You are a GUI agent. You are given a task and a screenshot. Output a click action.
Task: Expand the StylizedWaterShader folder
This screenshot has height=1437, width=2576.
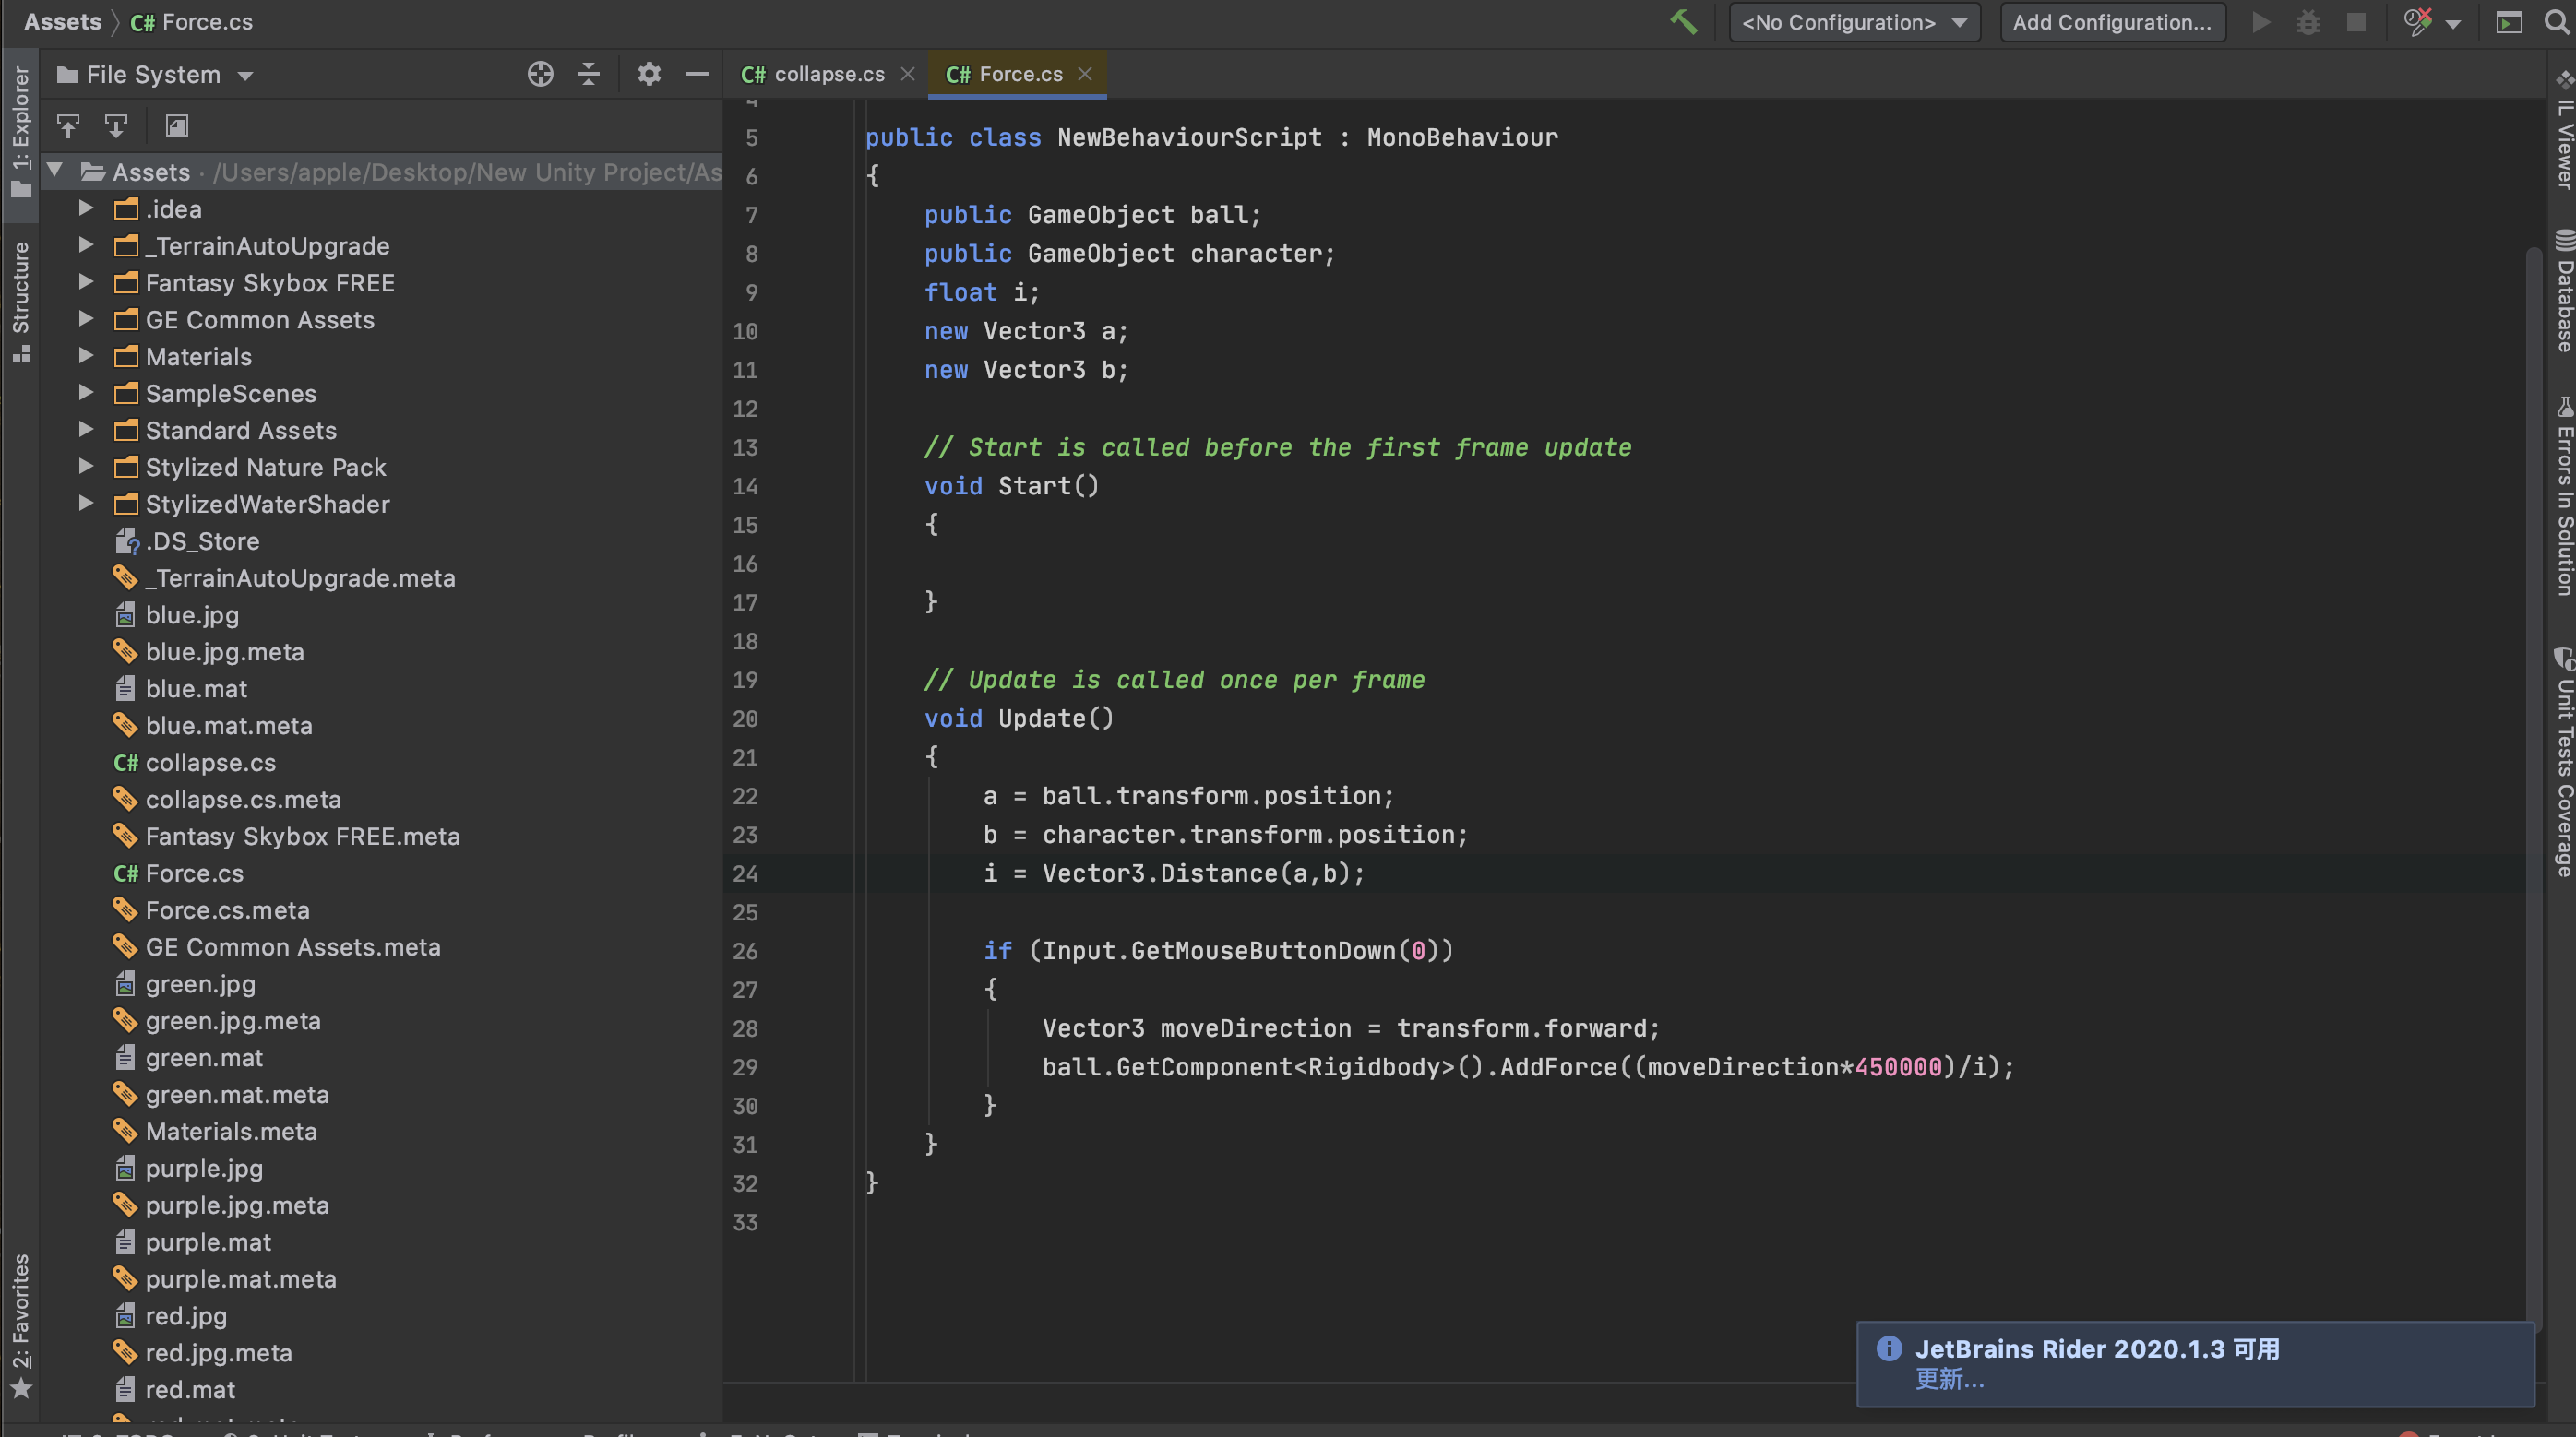pyautogui.click(x=86, y=503)
